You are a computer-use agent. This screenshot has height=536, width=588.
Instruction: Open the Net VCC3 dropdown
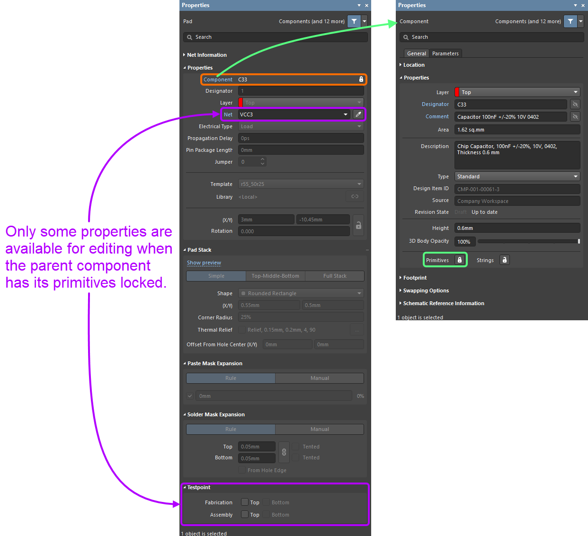click(x=345, y=114)
